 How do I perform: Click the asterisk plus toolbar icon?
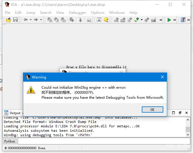[147, 20]
